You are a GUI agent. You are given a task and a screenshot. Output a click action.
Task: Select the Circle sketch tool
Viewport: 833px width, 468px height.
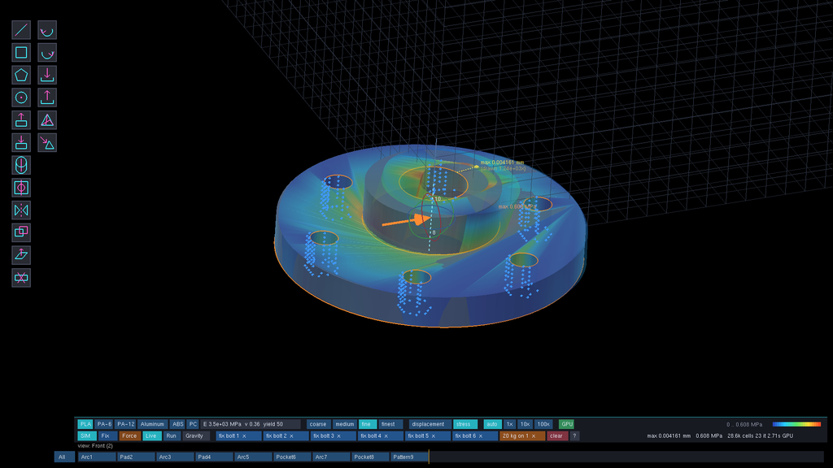[21, 97]
